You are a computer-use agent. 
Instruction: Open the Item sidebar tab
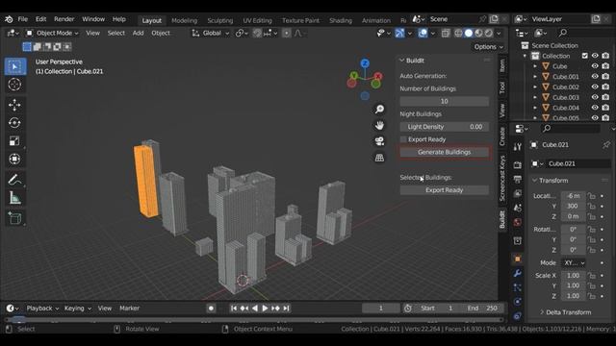point(502,65)
